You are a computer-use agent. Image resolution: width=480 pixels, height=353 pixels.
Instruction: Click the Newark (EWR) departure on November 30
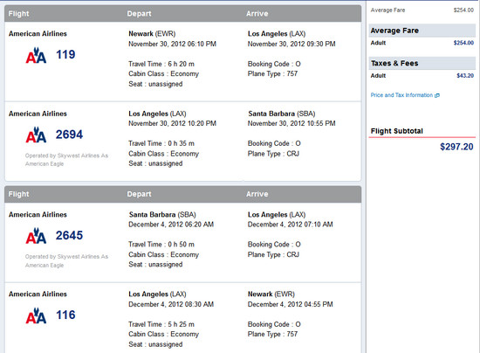(152, 34)
